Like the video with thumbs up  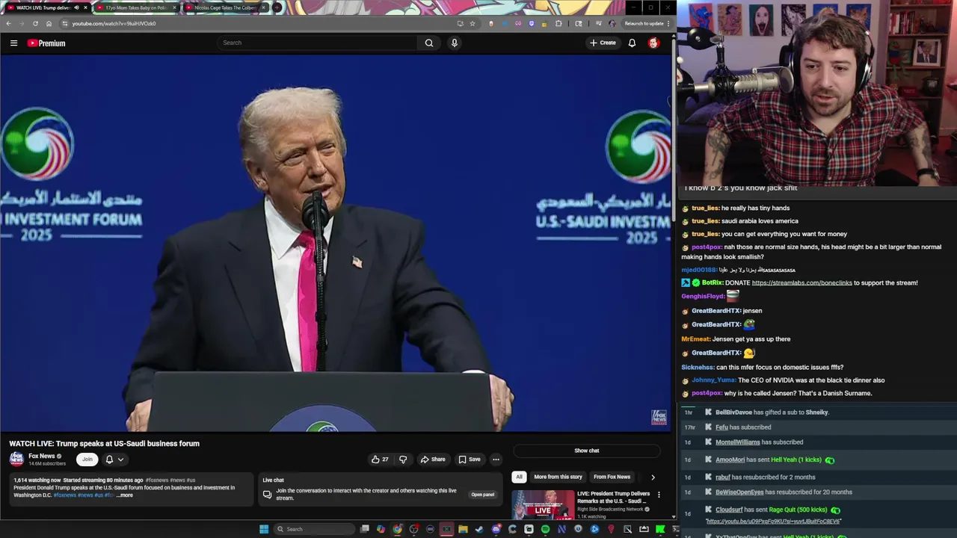click(x=380, y=460)
